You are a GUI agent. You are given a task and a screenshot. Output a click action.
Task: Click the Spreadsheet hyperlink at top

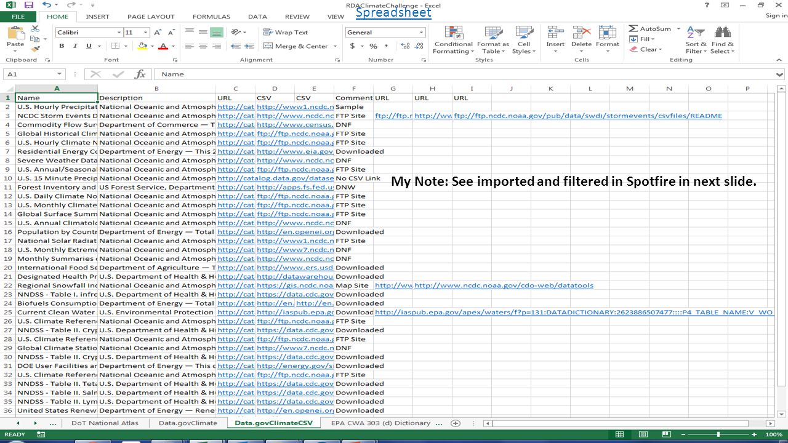click(393, 12)
